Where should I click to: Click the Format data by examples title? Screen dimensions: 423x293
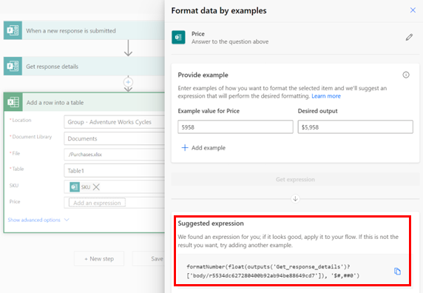[x=219, y=10]
